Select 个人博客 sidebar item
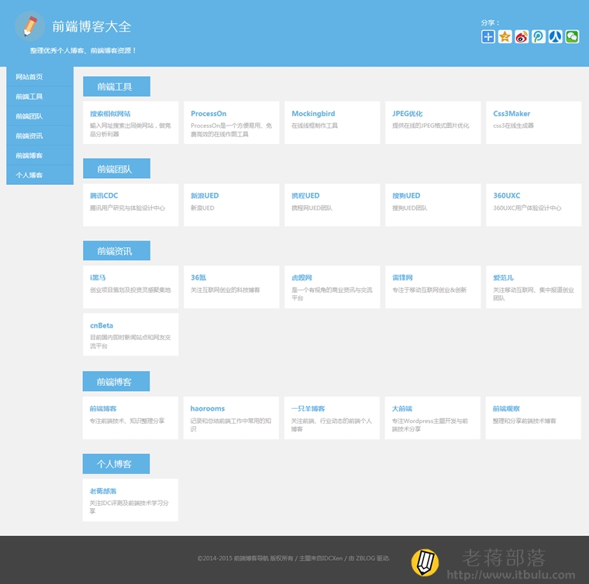 point(40,175)
